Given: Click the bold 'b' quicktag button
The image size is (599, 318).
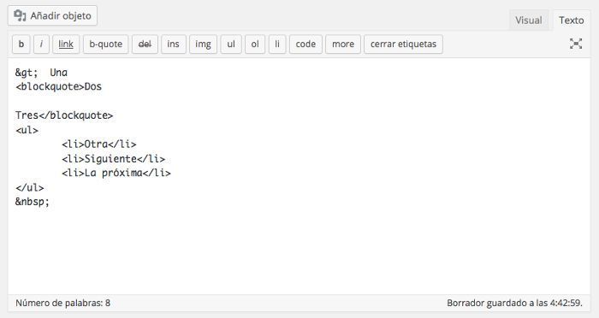Looking at the screenshot, I should (21, 44).
